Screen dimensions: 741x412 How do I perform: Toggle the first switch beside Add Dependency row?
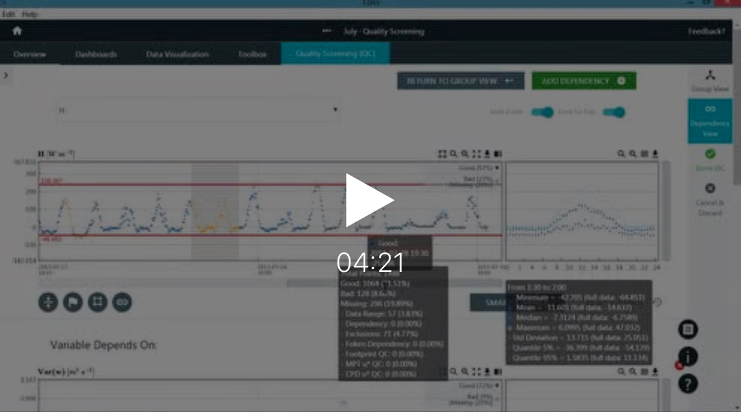tap(542, 112)
